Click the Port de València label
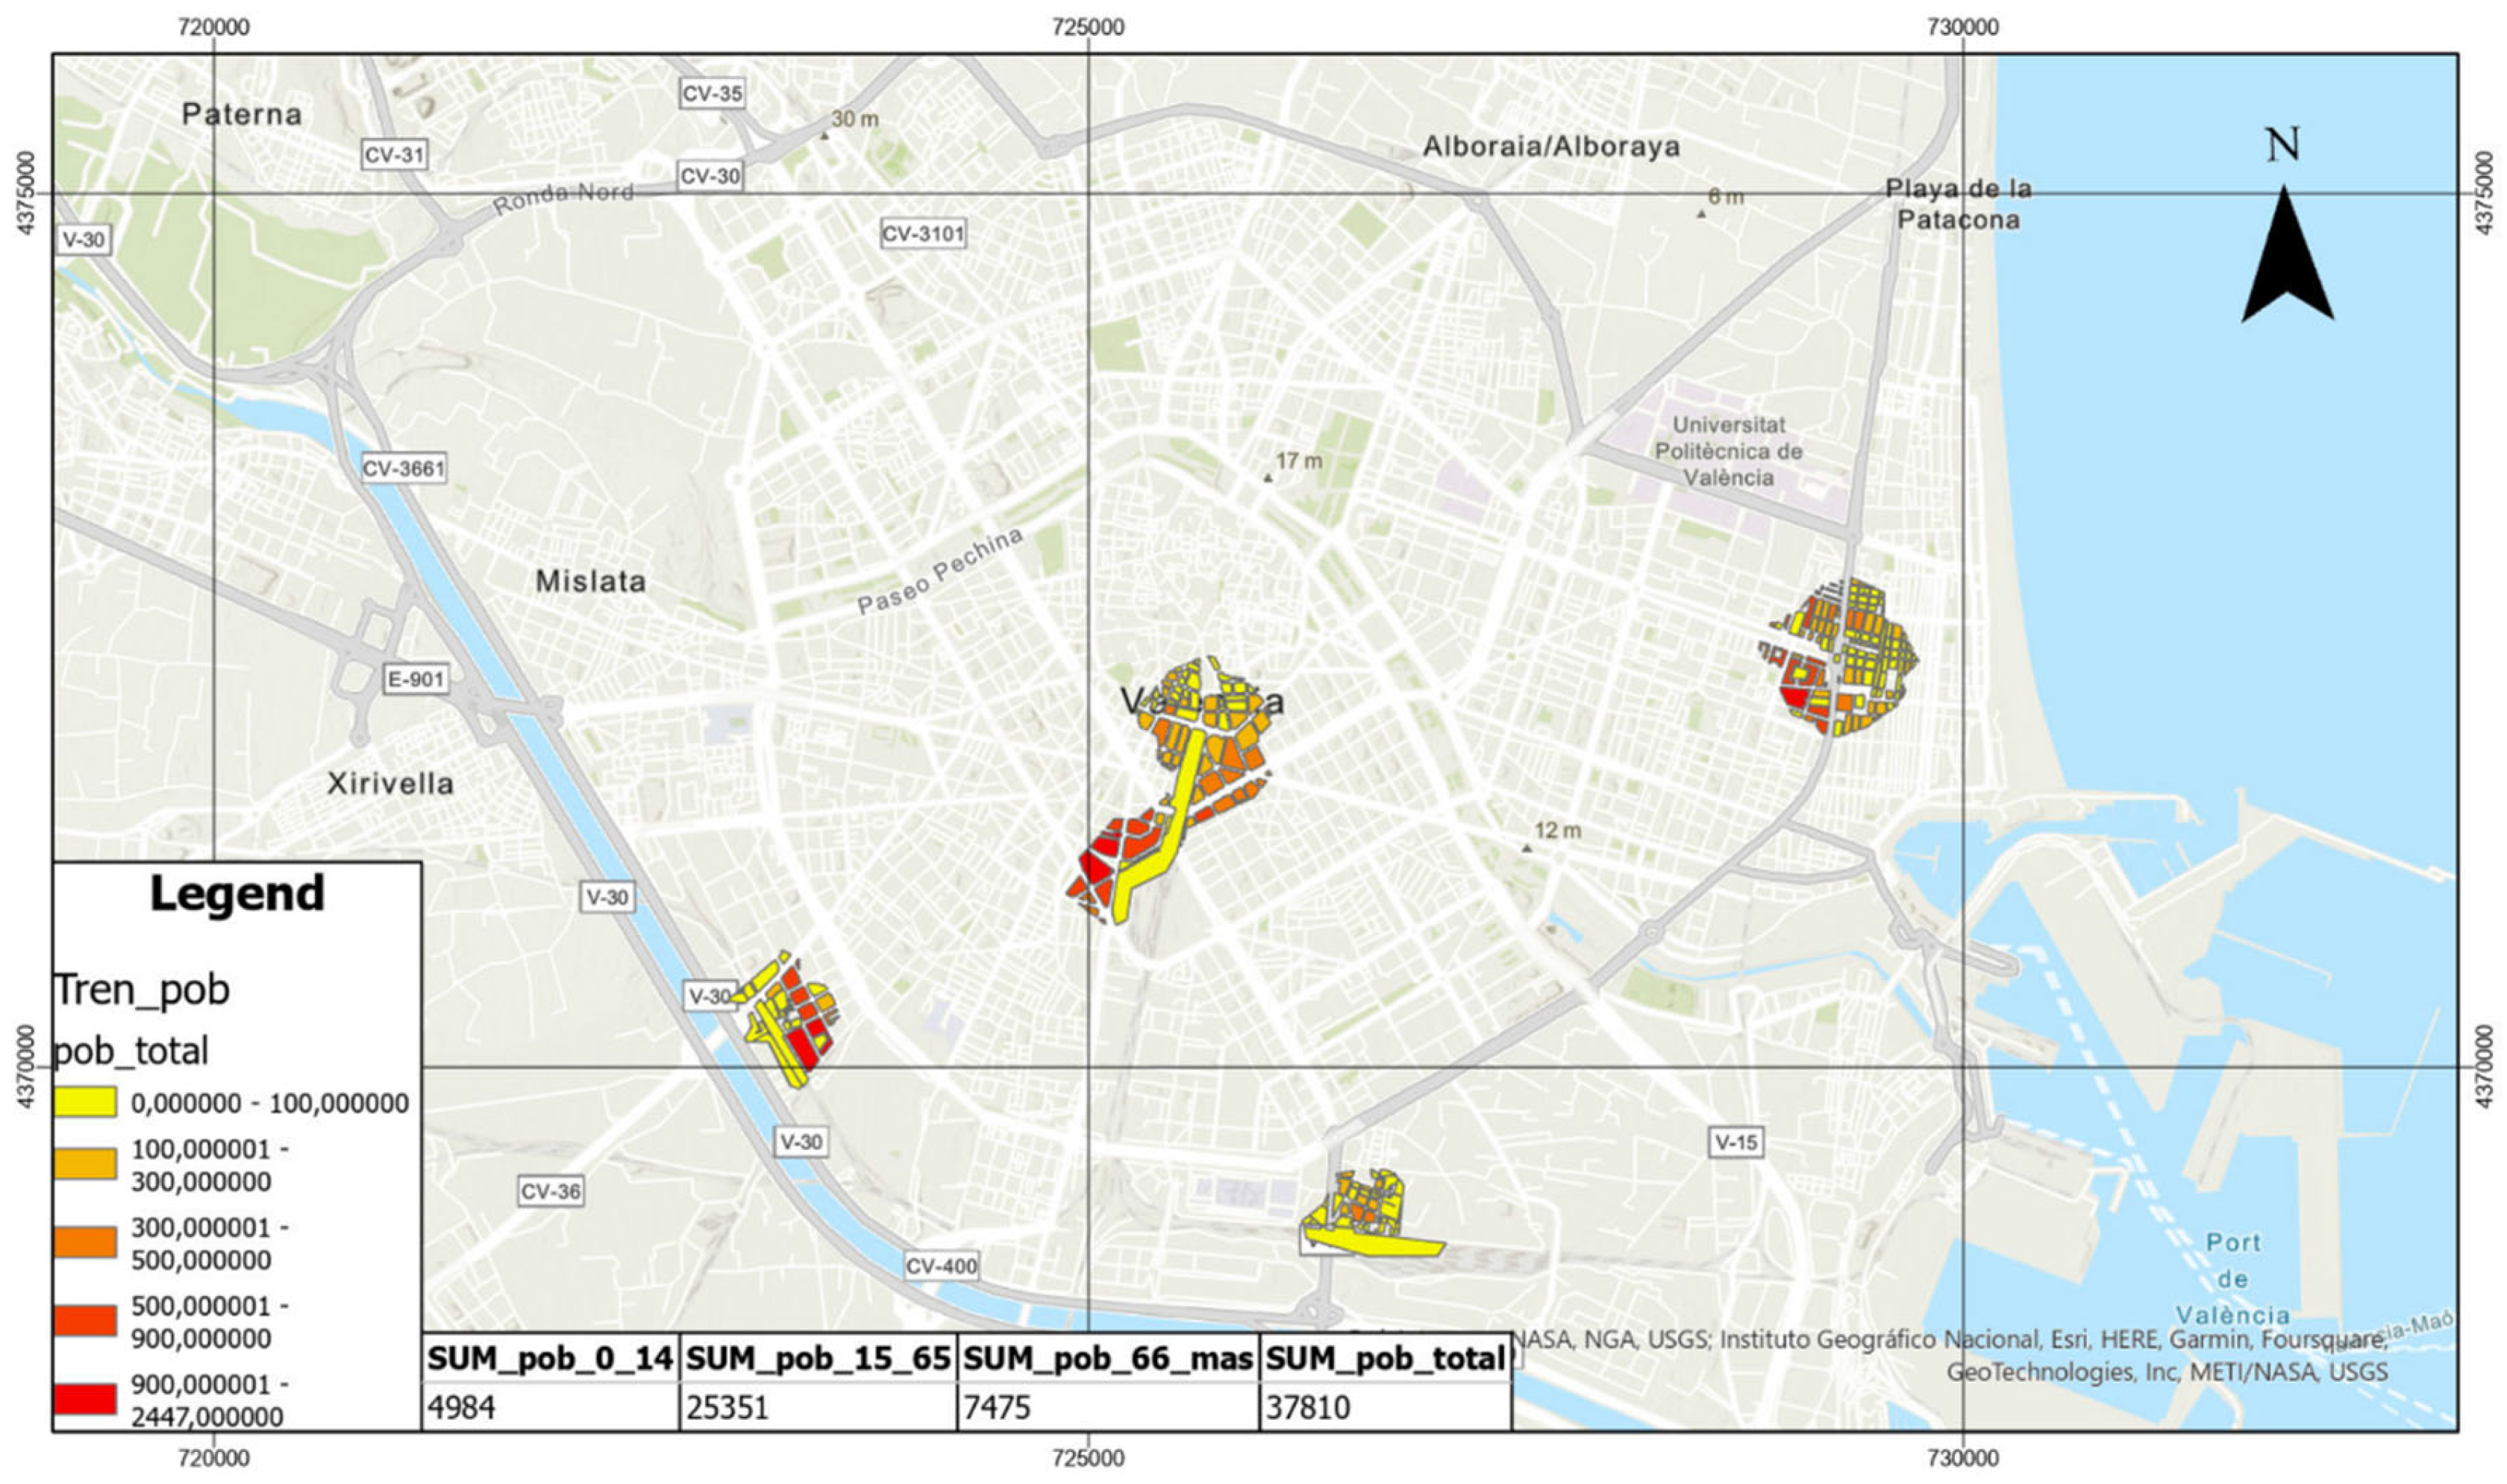Viewport: 2507px width, 1484px height. point(2233,1278)
